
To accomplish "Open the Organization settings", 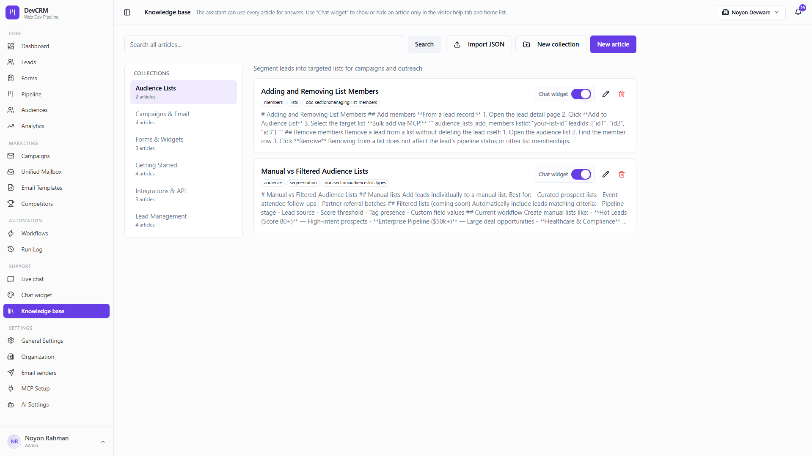I will coord(56,357).
